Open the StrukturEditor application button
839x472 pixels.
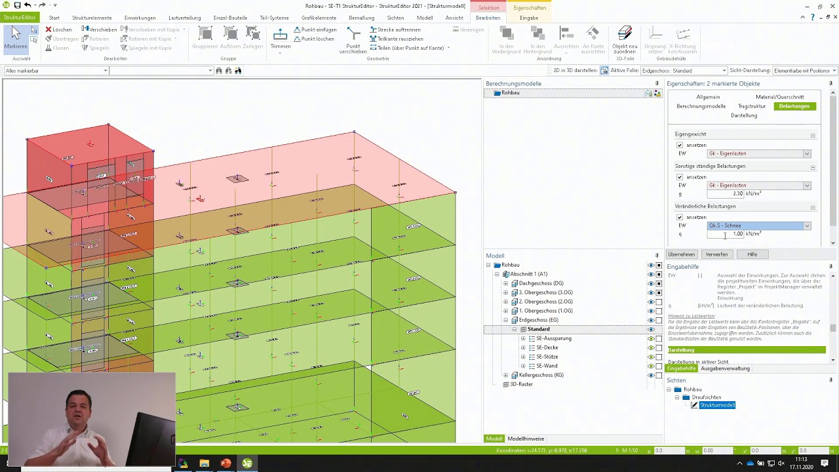pyautogui.click(x=20, y=18)
